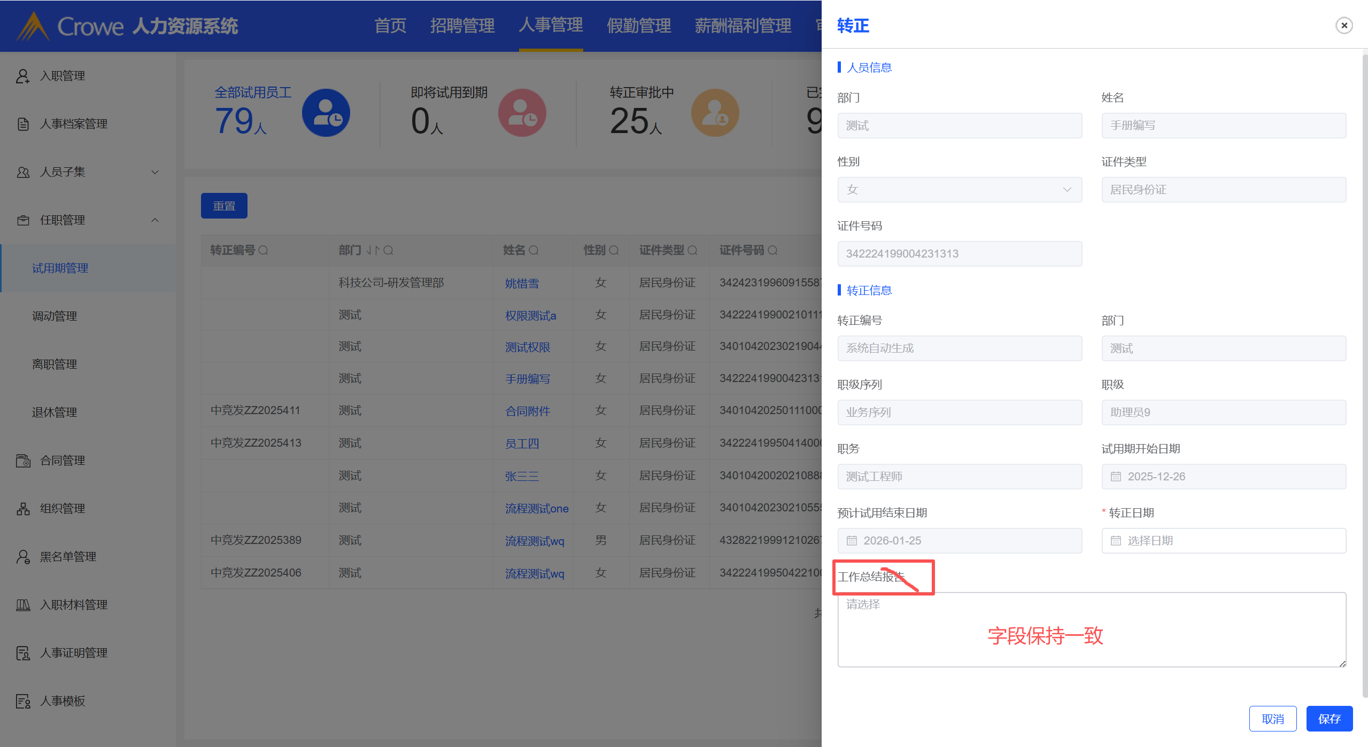Open employee link 姚惜雪
This screenshot has width=1368, height=747.
[522, 283]
